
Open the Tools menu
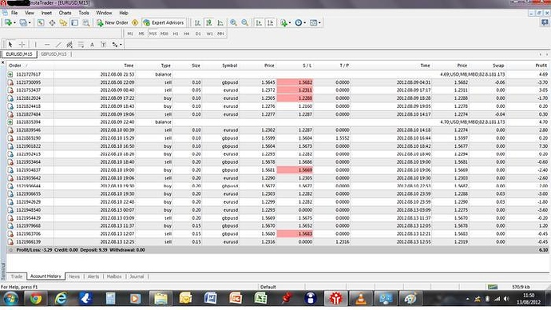tap(84, 13)
